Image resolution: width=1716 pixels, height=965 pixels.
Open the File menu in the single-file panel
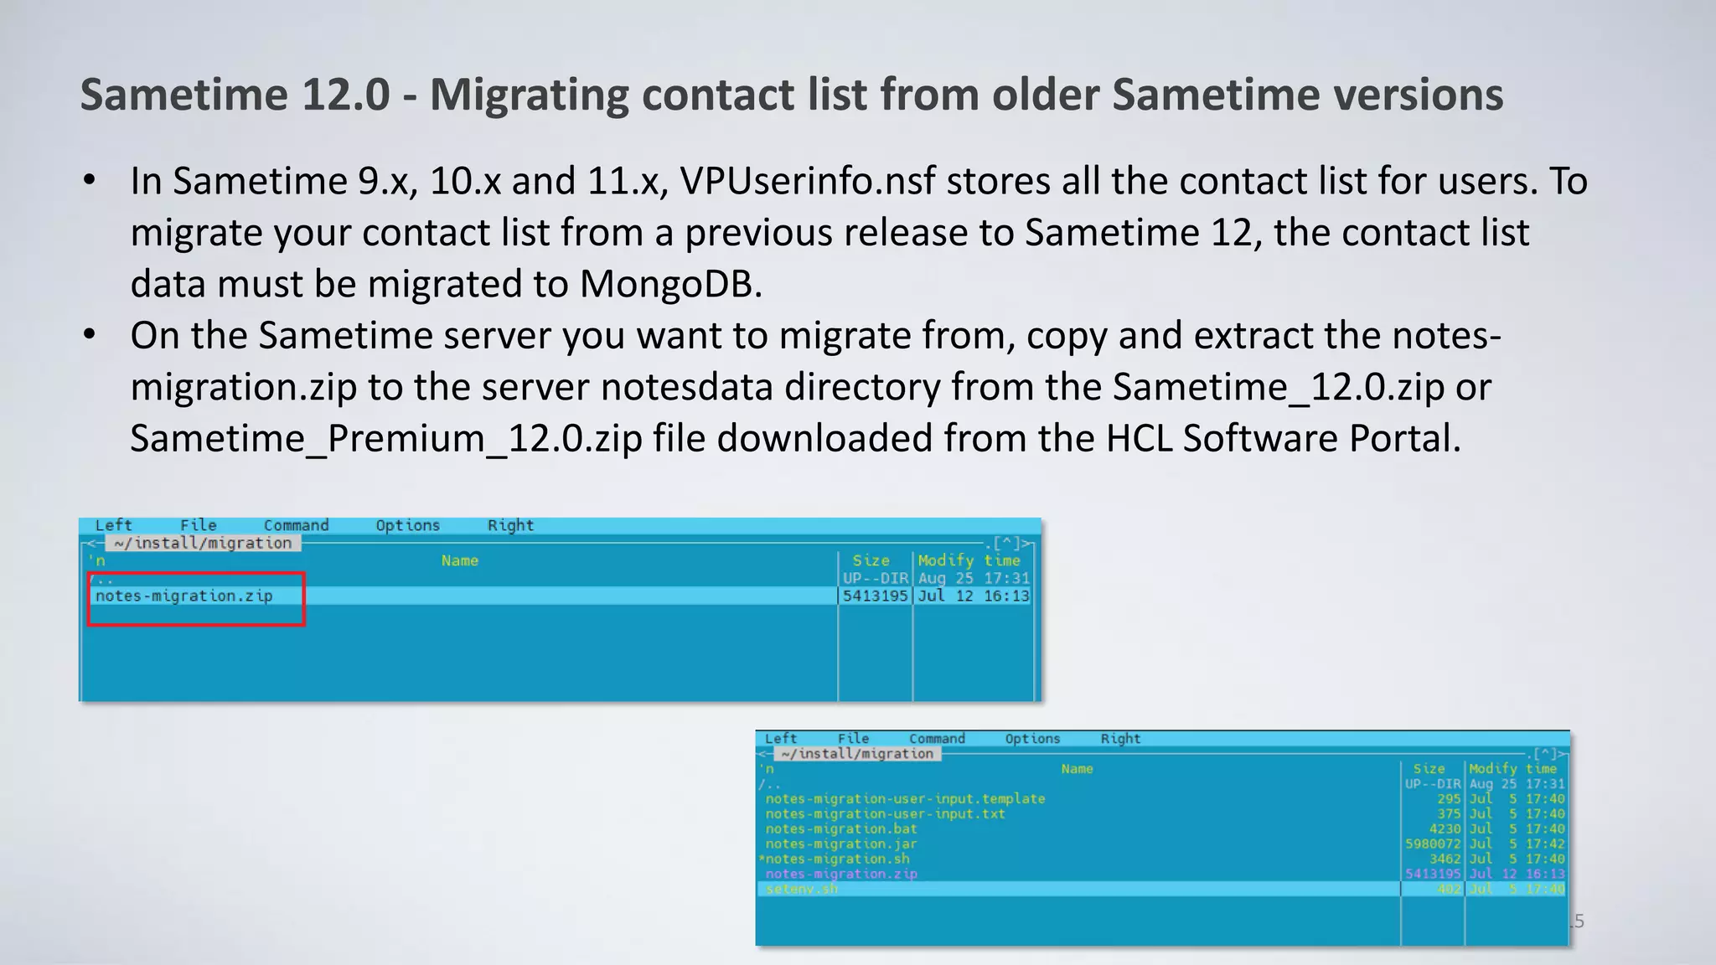[x=199, y=525]
